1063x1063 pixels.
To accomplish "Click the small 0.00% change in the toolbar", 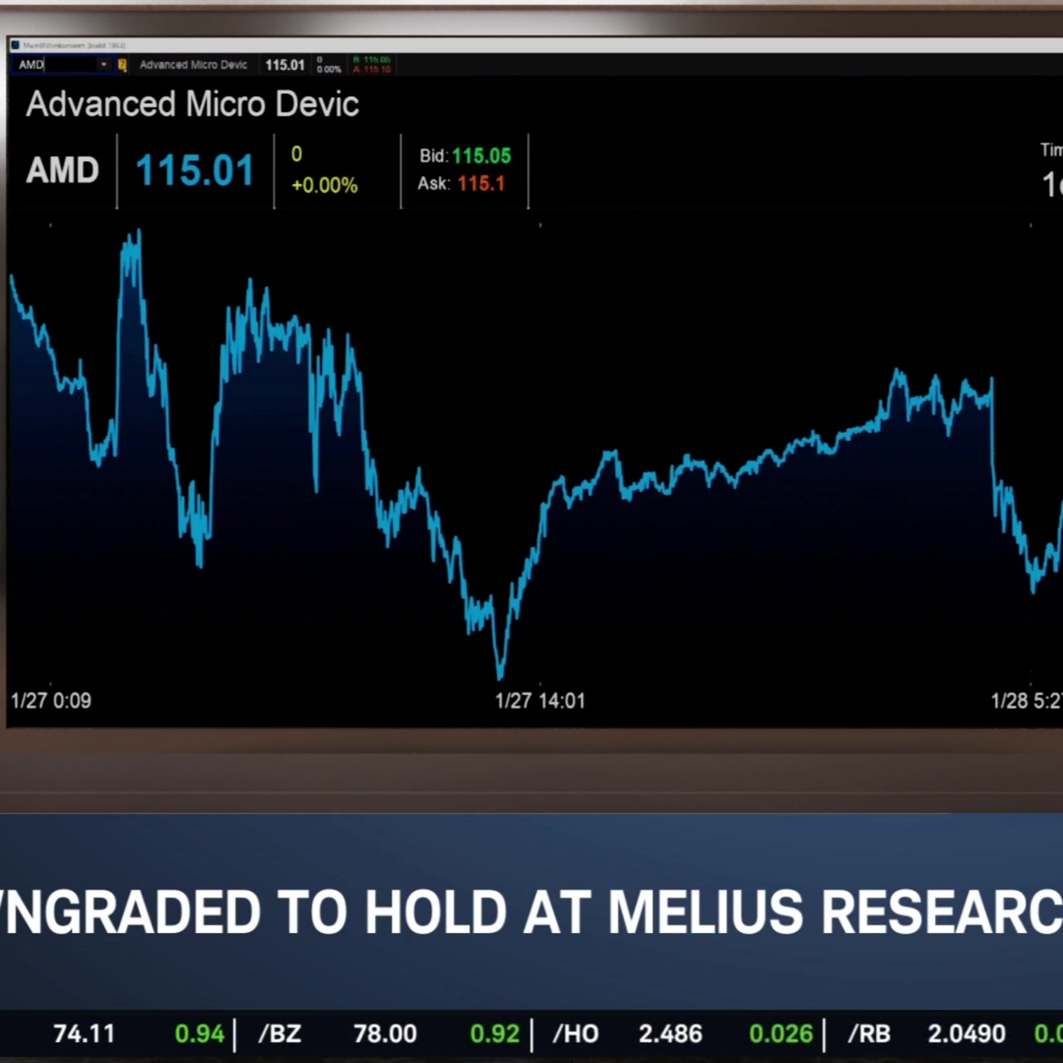I will coord(328,69).
